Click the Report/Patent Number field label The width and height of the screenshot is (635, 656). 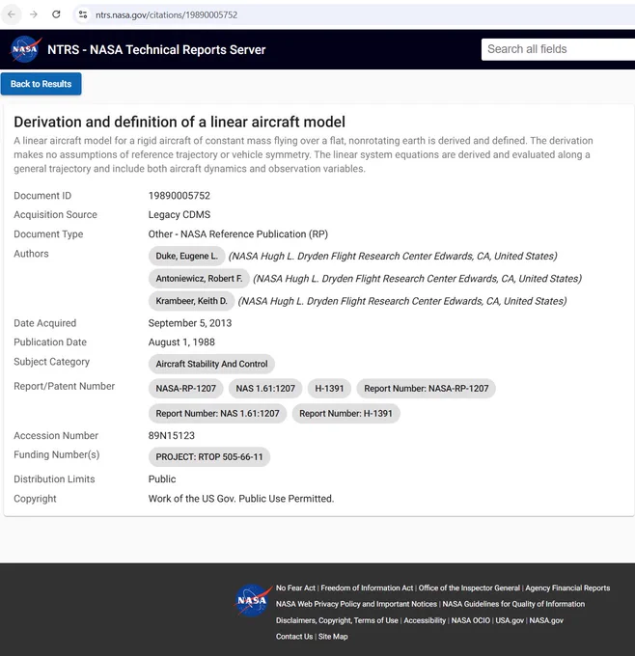(64, 386)
